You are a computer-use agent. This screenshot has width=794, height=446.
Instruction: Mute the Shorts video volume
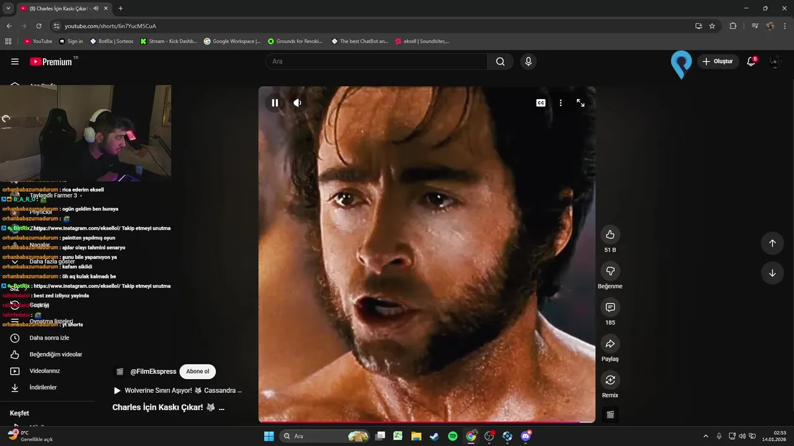297,103
